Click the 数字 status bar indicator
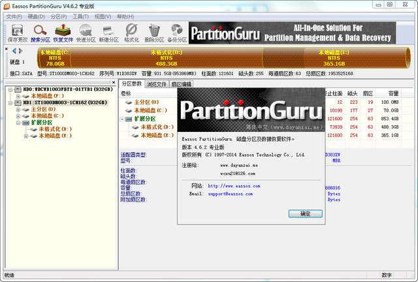This screenshot has width=418, height=282. [386, 275]
